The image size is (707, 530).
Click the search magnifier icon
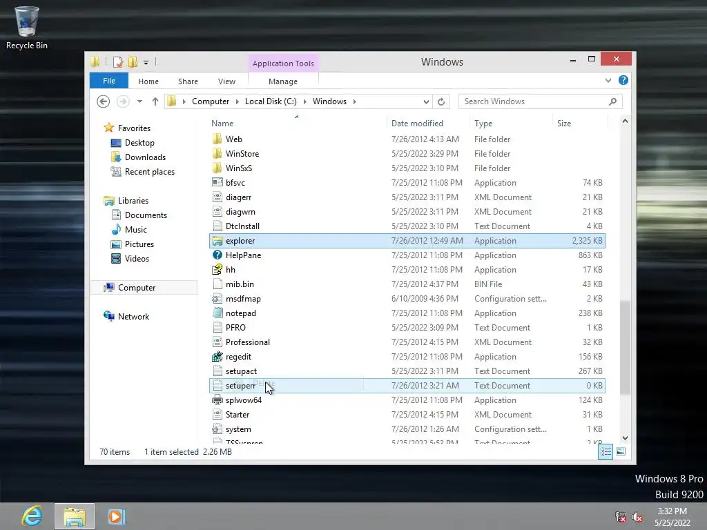[x=613, y=101]
